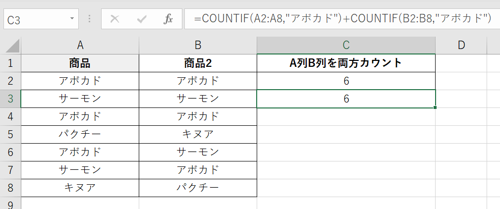Click cell C2 containing value 6

point(346,81)
